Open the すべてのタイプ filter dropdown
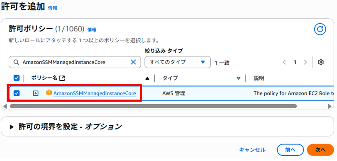The height and width of the screenshot is (161, 337). [x=178, y=62]
